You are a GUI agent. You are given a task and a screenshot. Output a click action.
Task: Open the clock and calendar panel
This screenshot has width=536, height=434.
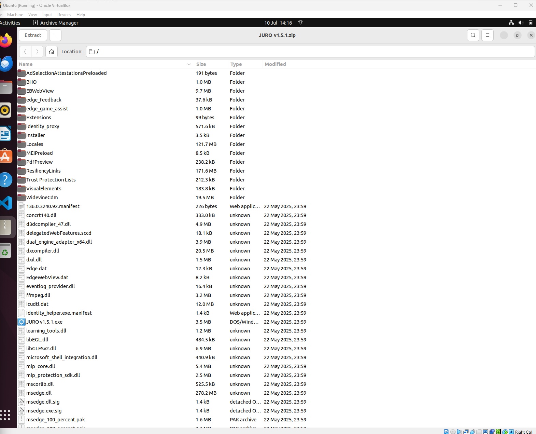pyautogui.click(x=278, y=23)
